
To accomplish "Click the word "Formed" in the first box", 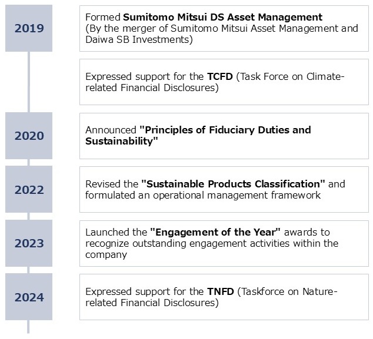I will pyautogui.click(x=102, y=18).
